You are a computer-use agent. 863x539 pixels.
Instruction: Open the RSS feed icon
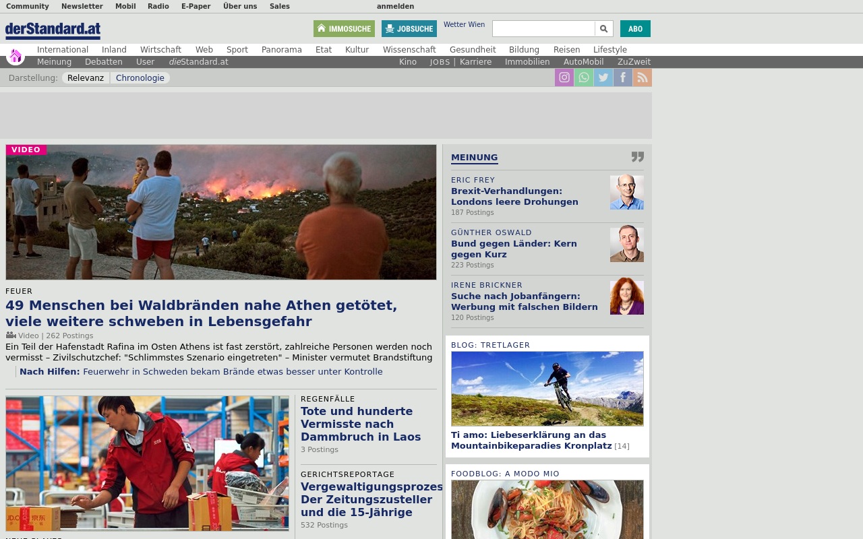point(643,77)
